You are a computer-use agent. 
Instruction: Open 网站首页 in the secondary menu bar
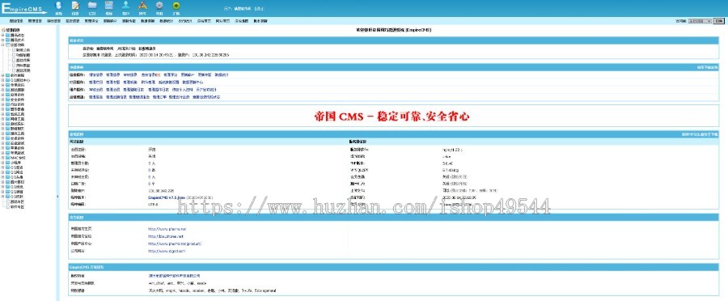tap(223, 21)
